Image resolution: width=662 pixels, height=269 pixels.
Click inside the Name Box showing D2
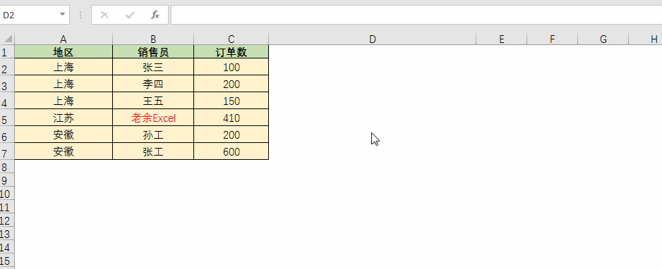(x=29, y=15)
